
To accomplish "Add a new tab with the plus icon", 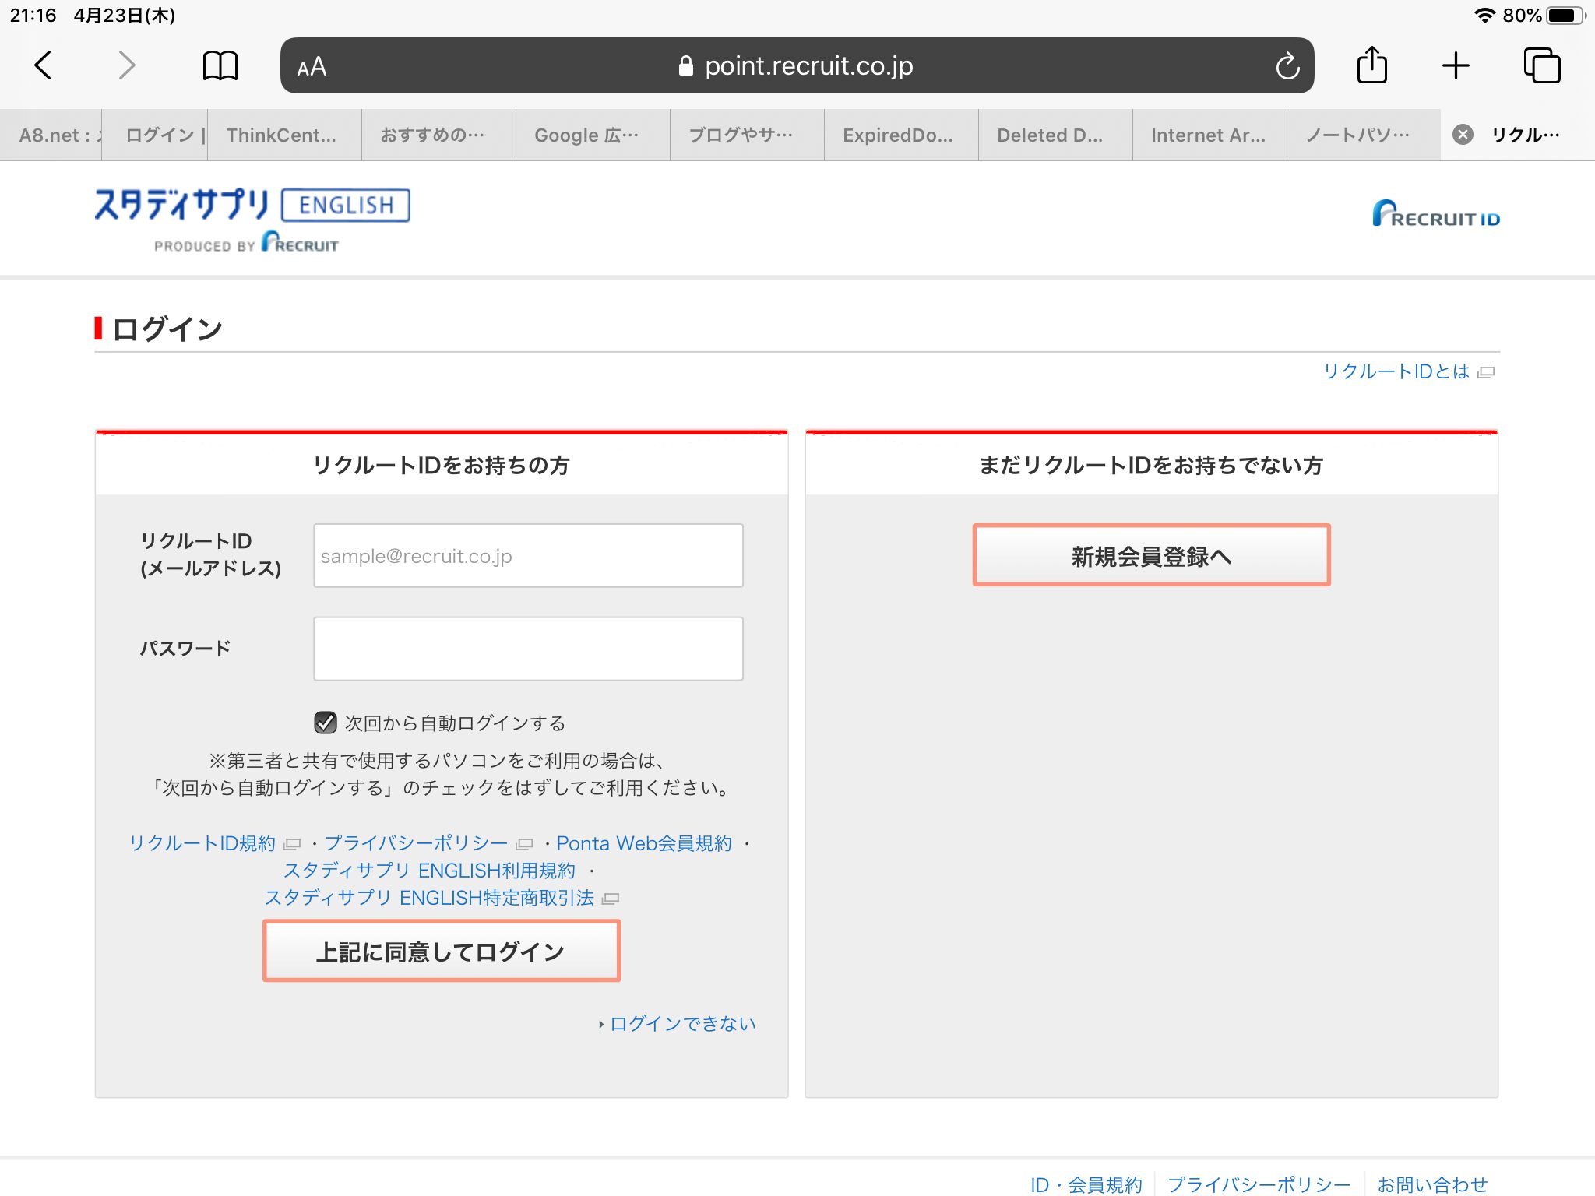I will (x=1456, y=65).
